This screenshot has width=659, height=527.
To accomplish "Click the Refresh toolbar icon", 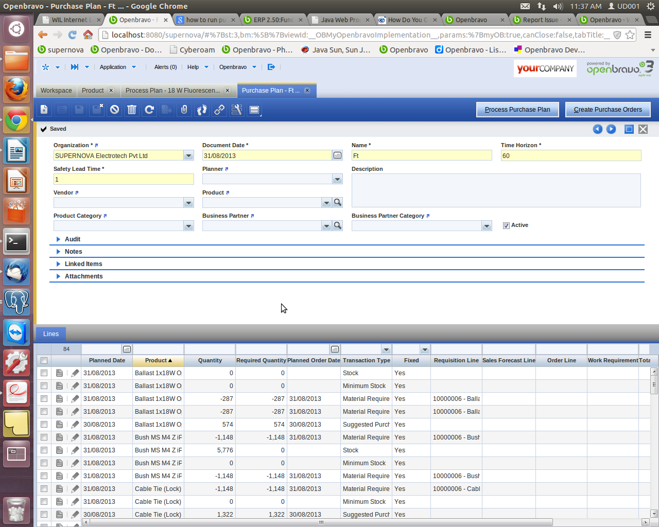I will click(x=149, y=110).
